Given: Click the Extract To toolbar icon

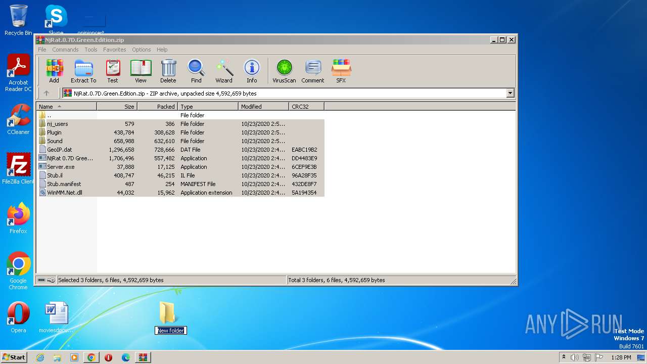Looking at the screenshot, I should click(x=83, y=71).
